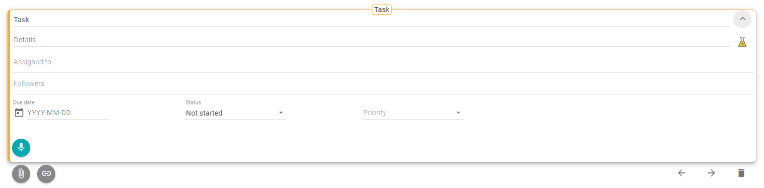Screen dimensions: 764x188
Task: Open the due date calendar picker icon
Action: (19, 113)
